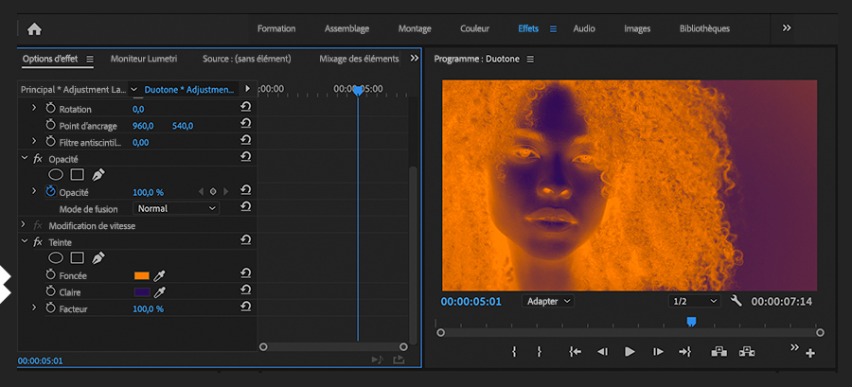
Task: Reset the Rotation parameter
Action: click(245, 109)
